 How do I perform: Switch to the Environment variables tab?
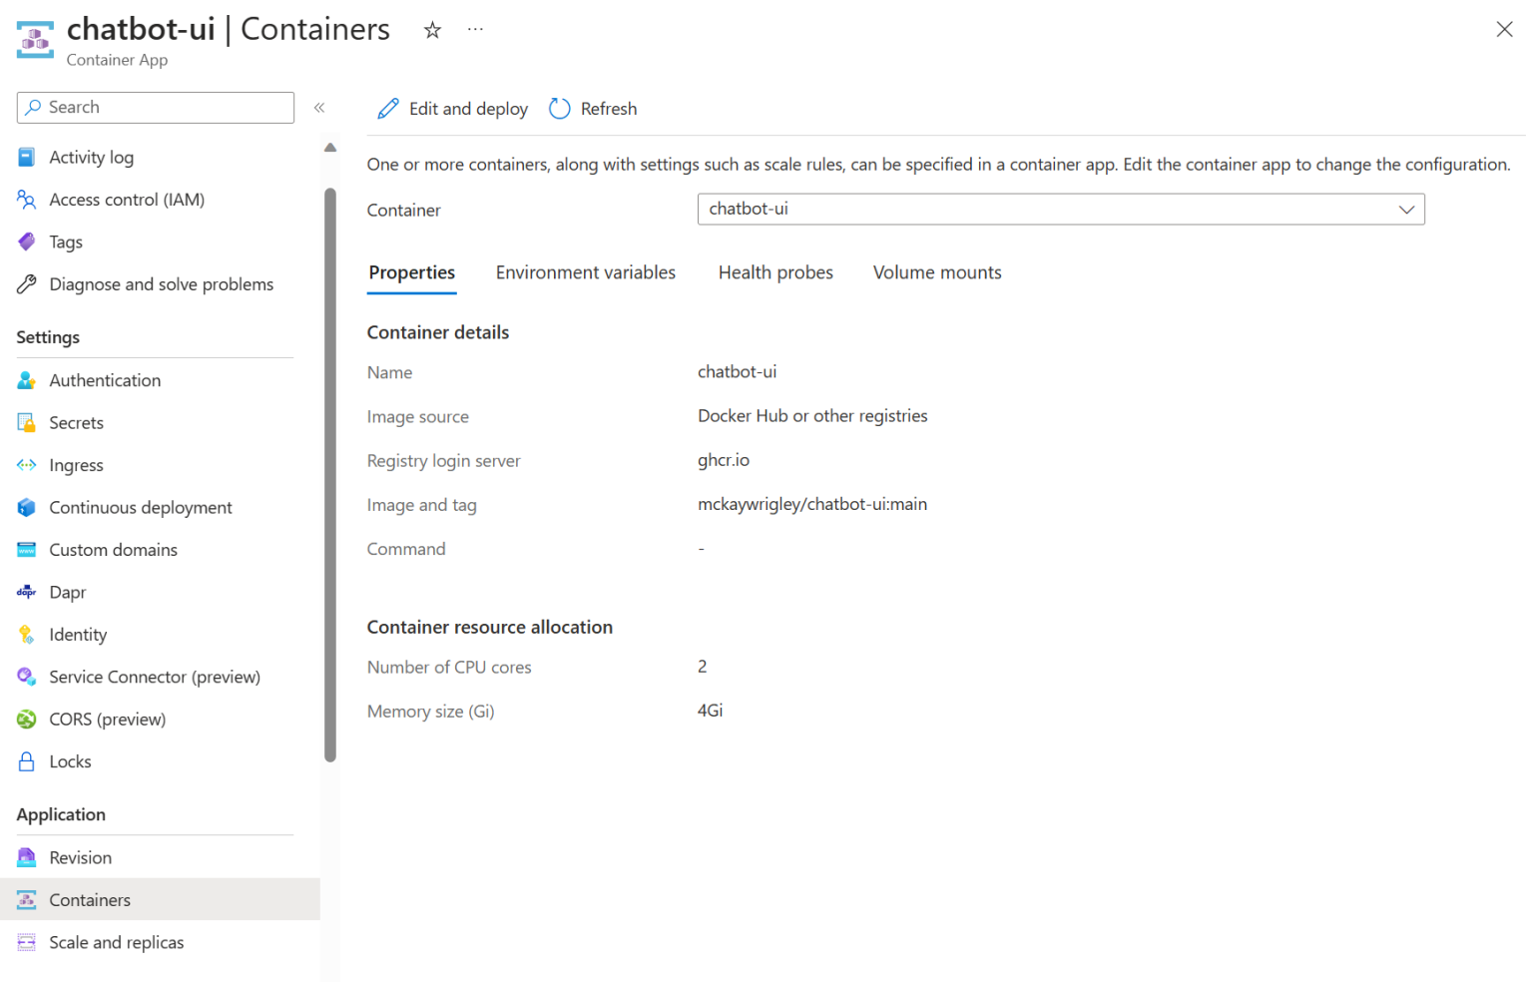[x=586, y=271]
